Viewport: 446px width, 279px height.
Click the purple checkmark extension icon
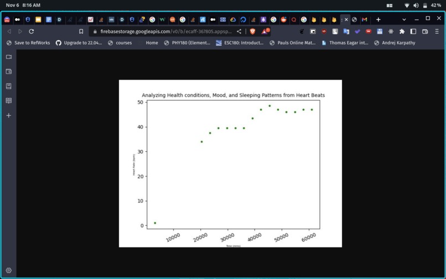[357, 32]
